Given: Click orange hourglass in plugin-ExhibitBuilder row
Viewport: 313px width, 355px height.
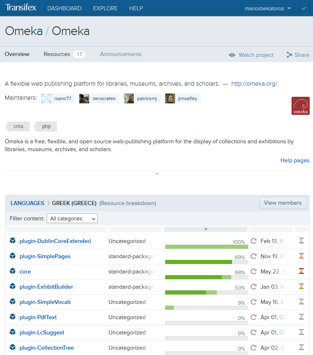Looking at the screenshot, I should [301, 286].
